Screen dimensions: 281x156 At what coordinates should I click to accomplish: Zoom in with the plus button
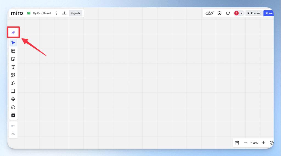[x=263, y=143]
